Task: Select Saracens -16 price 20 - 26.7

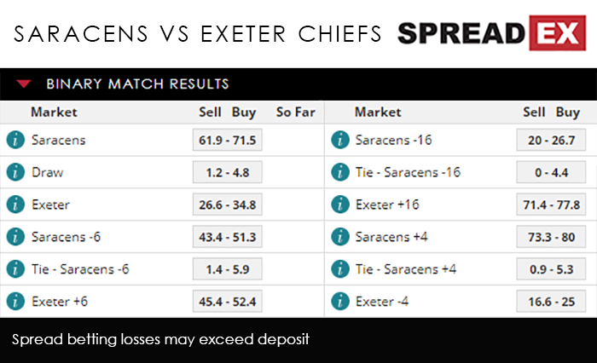Action: [x=551, y=140]
